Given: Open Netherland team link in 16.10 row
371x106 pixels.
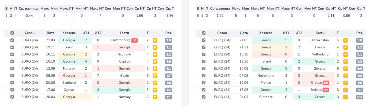Looking at the screenshot, I should pos(320,55).
